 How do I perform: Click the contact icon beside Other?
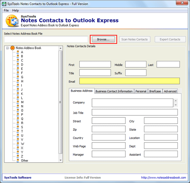pyautogui.click(x=18, y=161)
